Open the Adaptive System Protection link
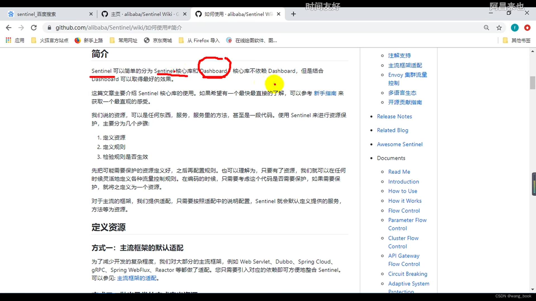 click(409, 287)
